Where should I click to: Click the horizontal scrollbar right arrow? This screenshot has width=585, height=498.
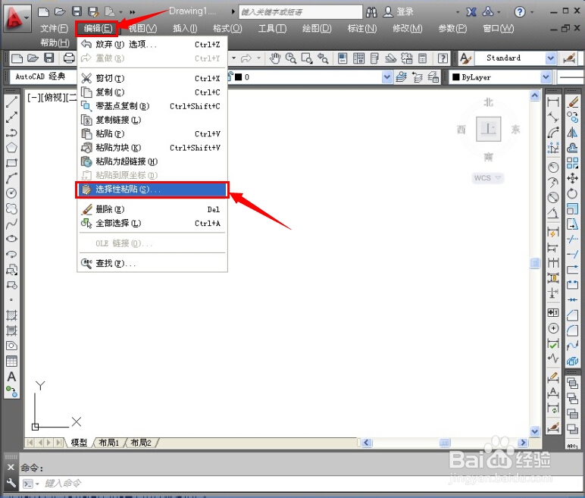(x=523, y=443)
